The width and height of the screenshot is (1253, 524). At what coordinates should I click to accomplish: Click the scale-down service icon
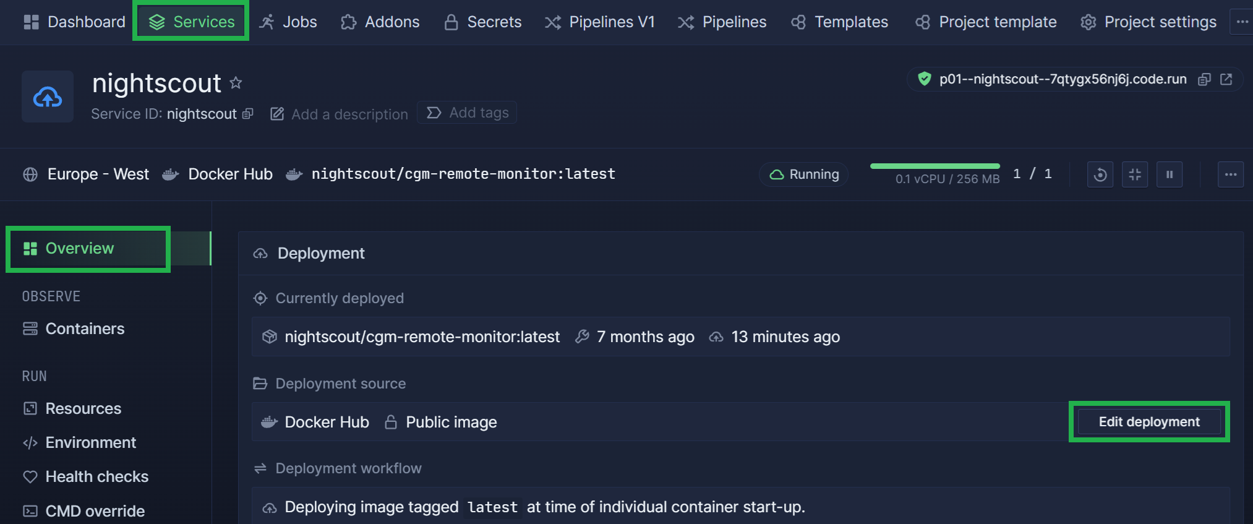pos(1135,174)
